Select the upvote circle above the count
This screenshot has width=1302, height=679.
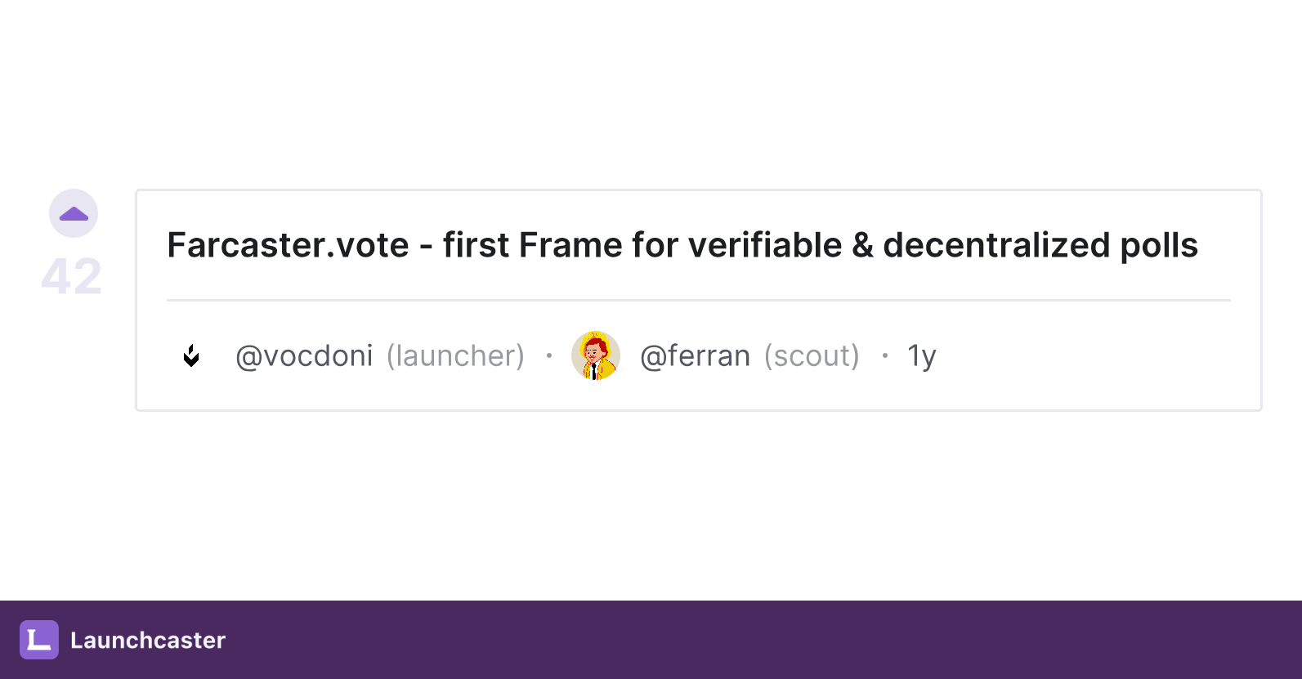(73, 212)
